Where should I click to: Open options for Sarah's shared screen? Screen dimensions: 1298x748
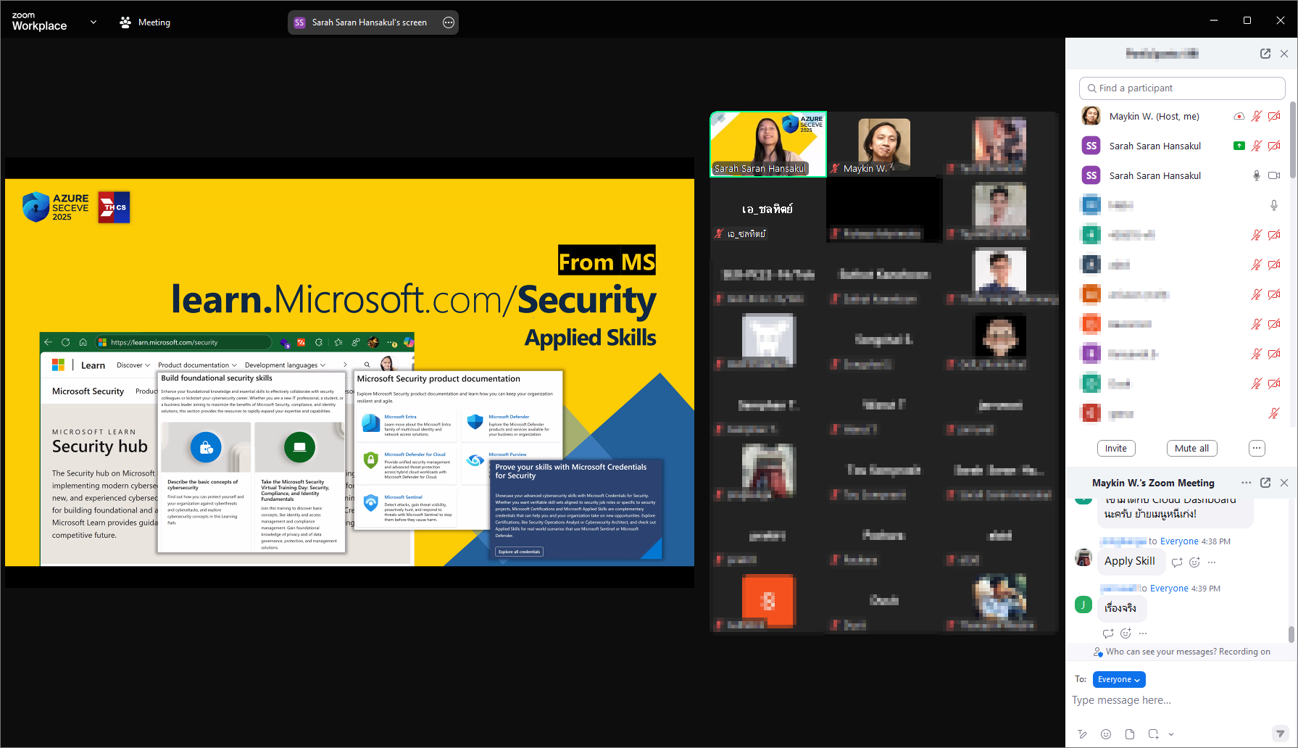pos(449,22)
